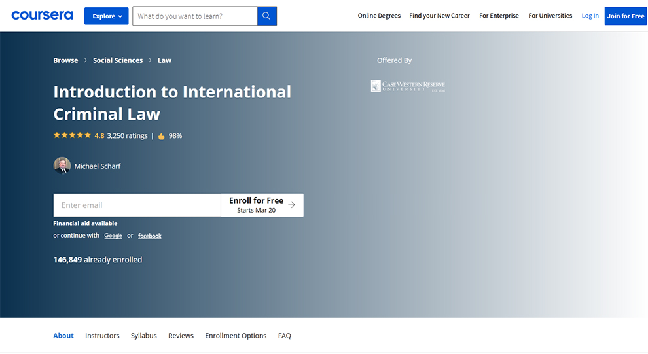Select the About tab

coord(63,336)
